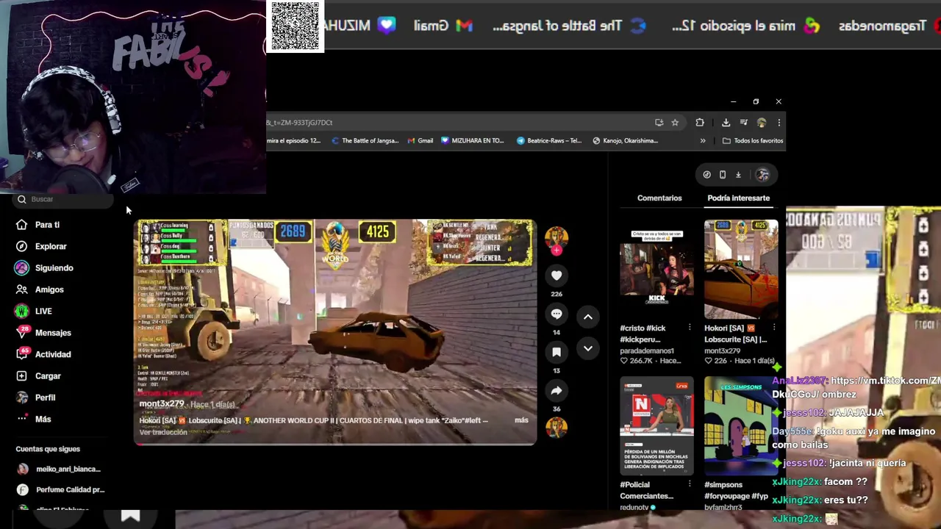
Task: Open the #Policial Comerciantes suggested video
Action: (656, 426)
